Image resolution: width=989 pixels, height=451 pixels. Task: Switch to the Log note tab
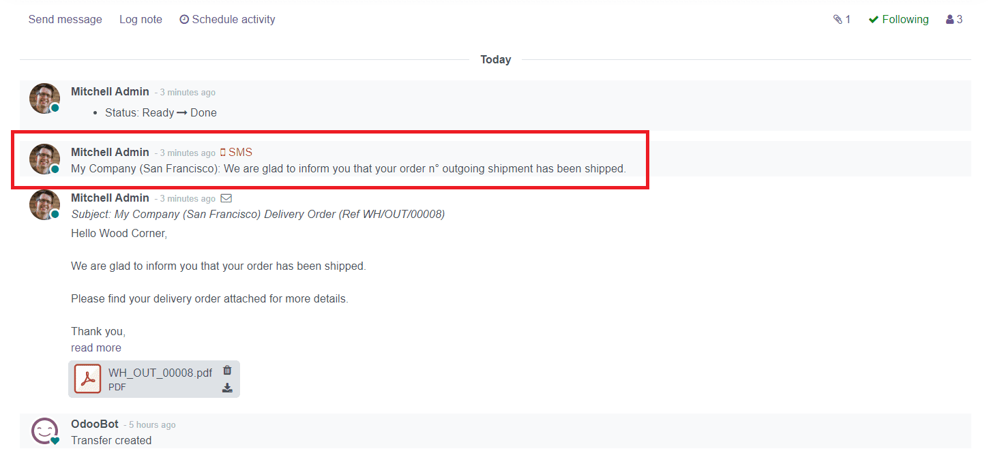click(x=141, y=19)
